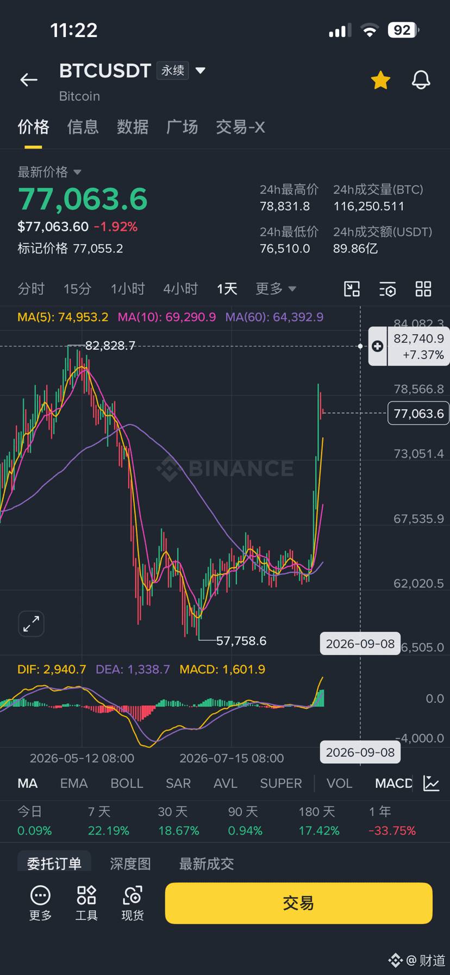Switch to the 数据 tab
The image size is (450, 975).
(x=133, y=127)
